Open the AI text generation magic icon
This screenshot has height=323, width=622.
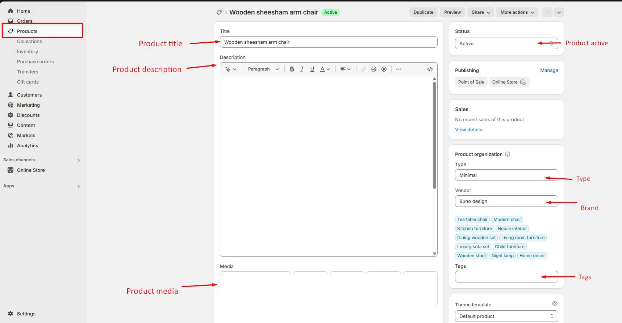(230, 69)
